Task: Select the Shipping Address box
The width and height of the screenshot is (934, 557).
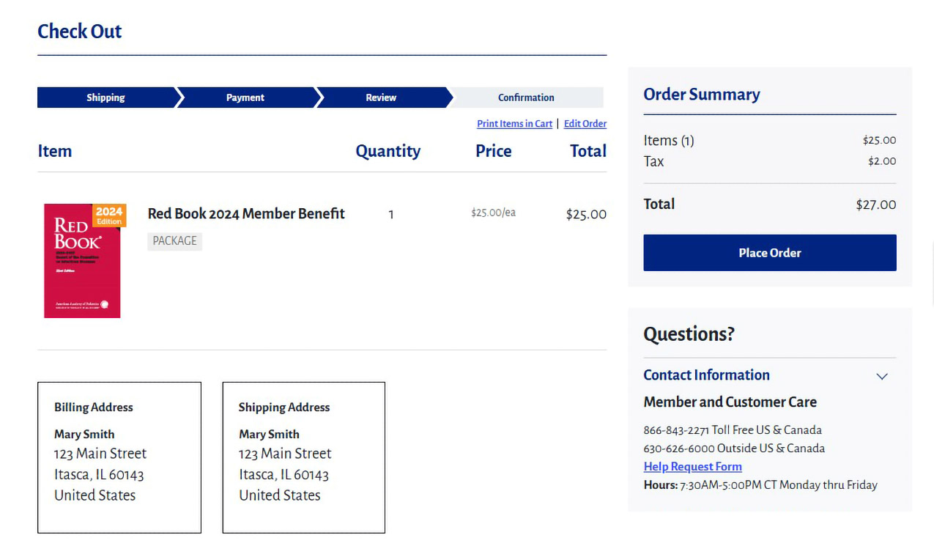Action: [303, 457]
